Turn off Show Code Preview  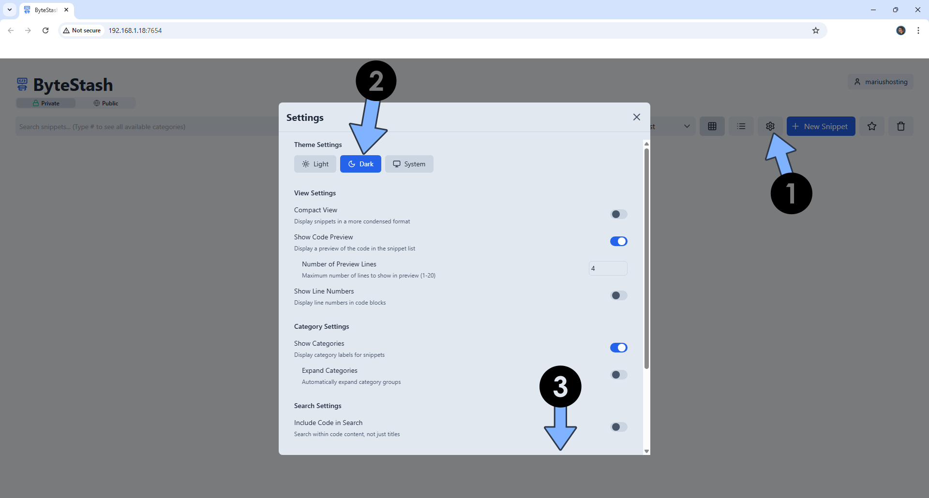click(618, 241)
